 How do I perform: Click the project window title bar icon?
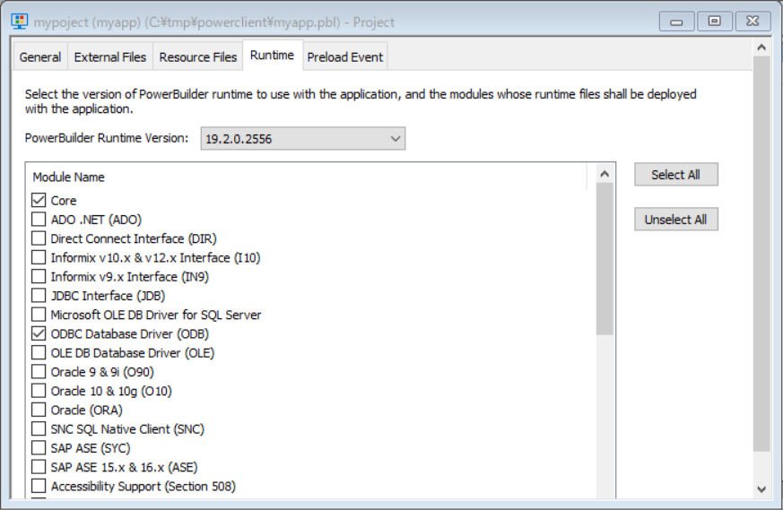pos(19,22)
